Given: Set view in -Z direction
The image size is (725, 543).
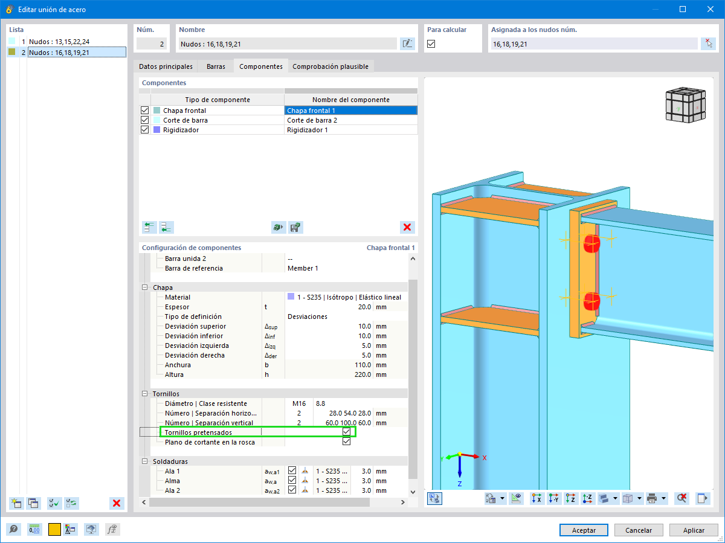Looking at the screenshot, I should coord(587,498).
